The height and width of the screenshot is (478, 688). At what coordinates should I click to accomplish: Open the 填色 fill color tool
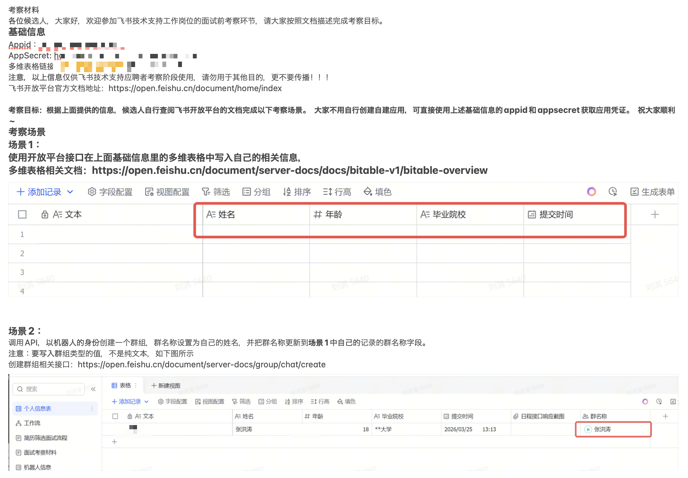point(377,192)
